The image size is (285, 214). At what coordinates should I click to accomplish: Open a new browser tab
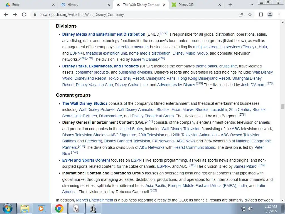[x=230, y=5]
